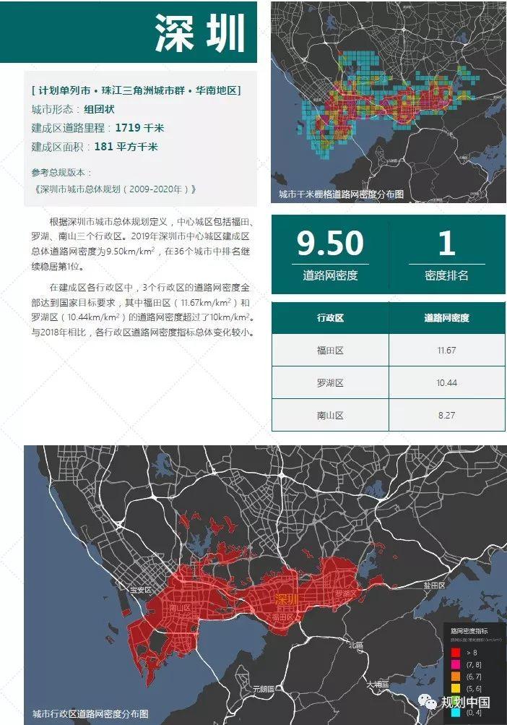Click the 道路网密度 label under 9.50
507x725 pixels.
pos(331,275)
